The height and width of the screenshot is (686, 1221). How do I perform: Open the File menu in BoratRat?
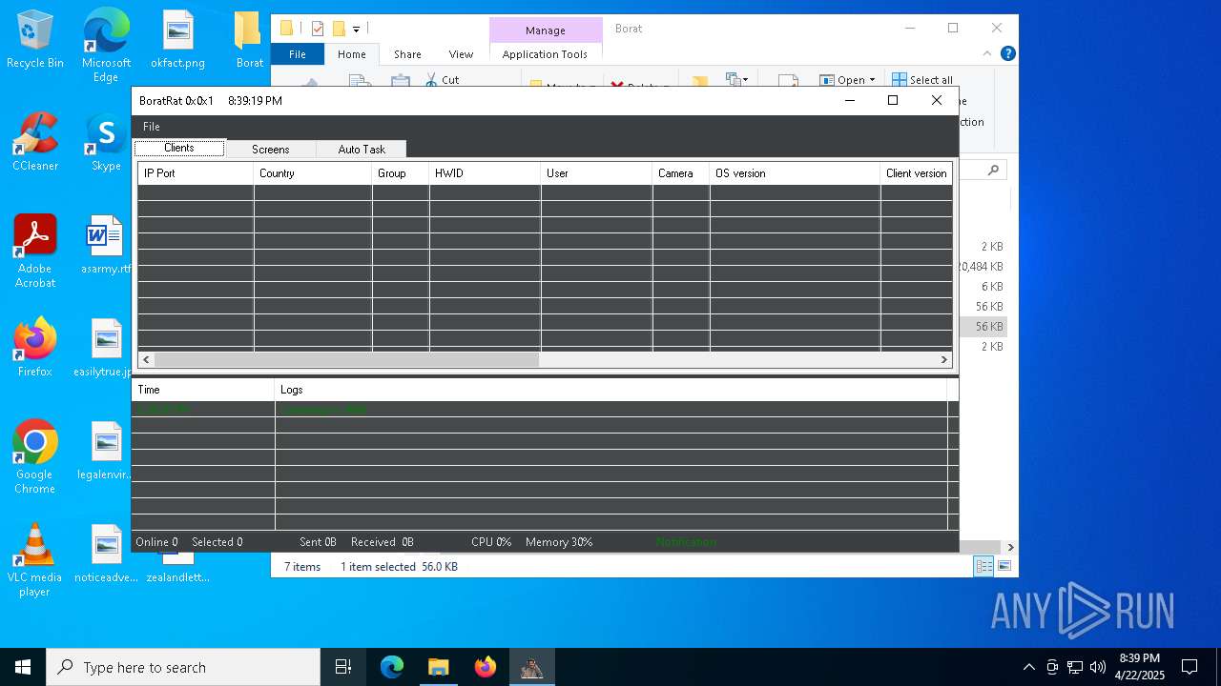[151, 127]
